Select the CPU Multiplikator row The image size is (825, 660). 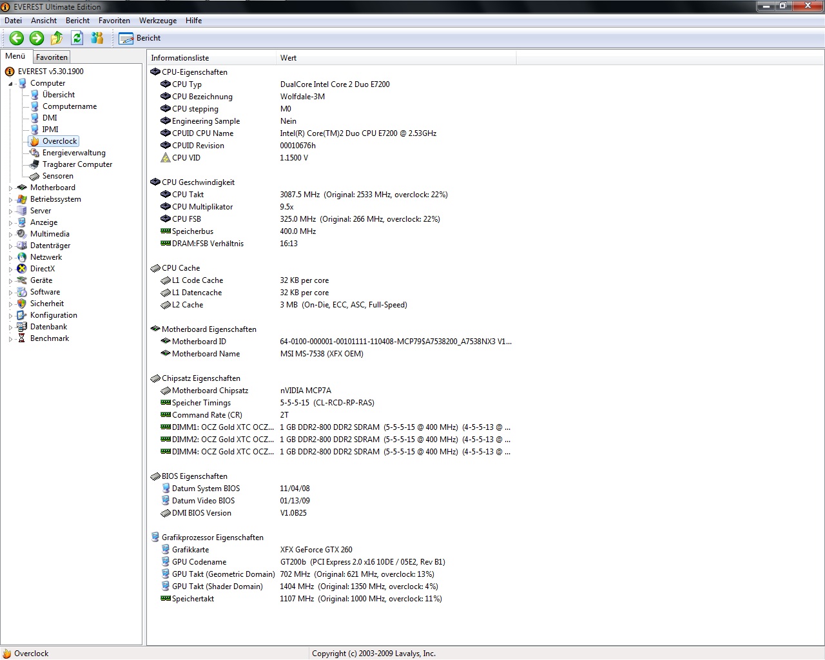[x=331, y=207]
